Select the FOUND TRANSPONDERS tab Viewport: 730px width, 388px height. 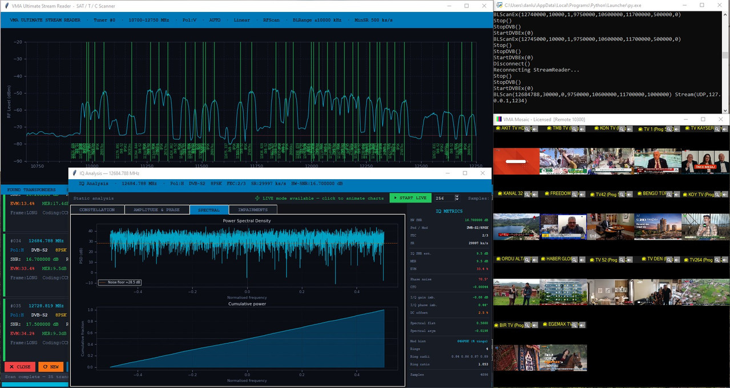[31, 189]
